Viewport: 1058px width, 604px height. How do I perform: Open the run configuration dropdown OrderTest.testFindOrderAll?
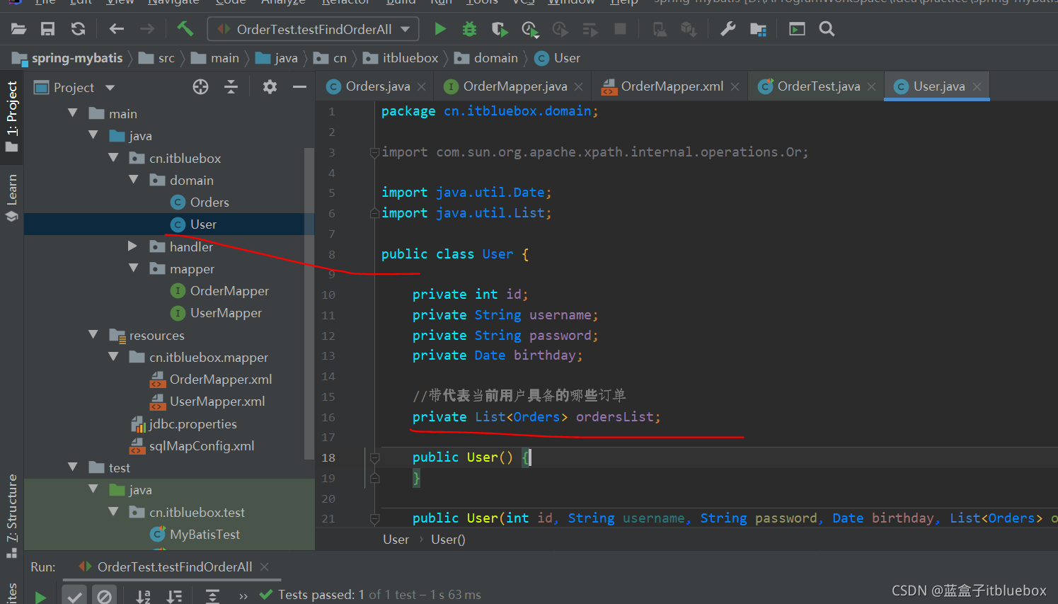tap(313, 29)
